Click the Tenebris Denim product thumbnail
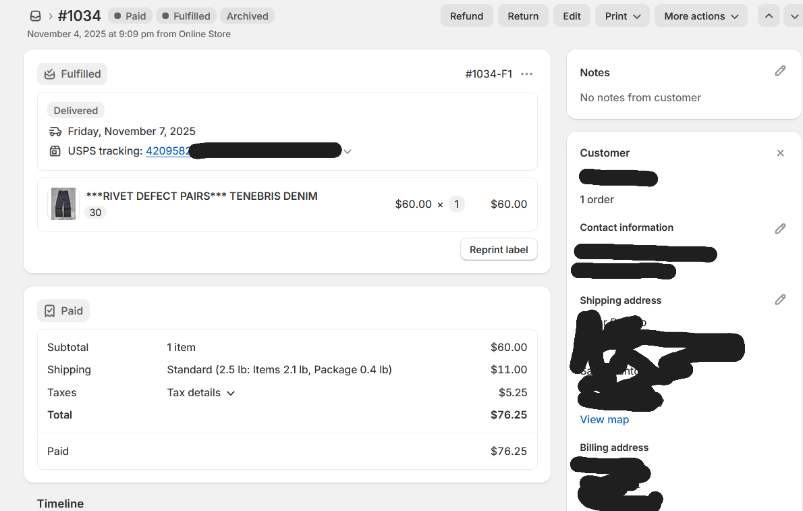This screenshot has width=803, height=511. (63, 204)
